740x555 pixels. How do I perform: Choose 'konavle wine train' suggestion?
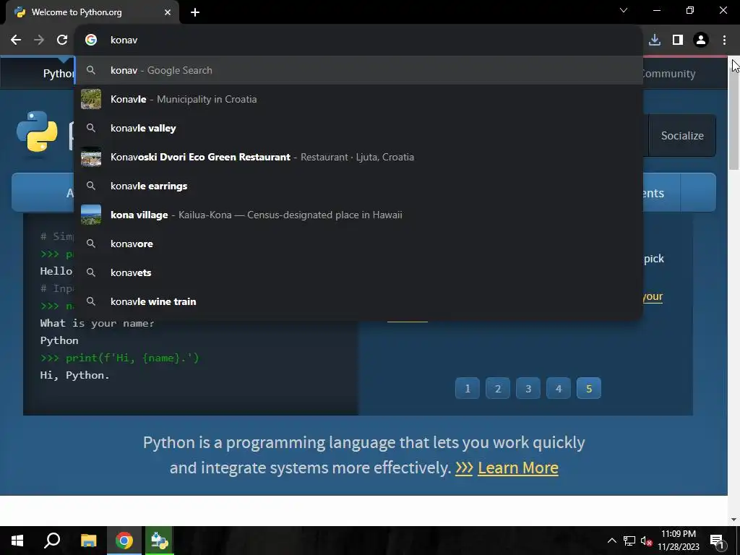pos(359,301)
